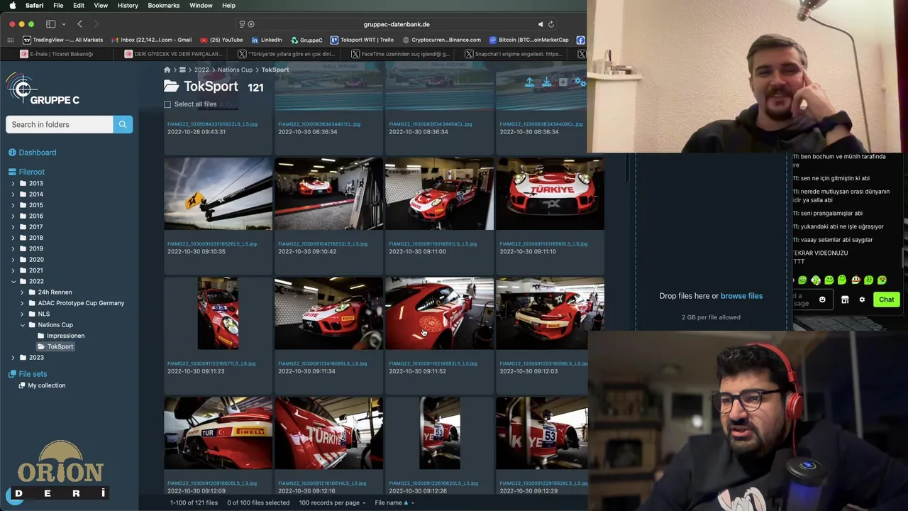908x511 pixels.
Task: Click the Safari address bar
Action: tap(396, 24)
